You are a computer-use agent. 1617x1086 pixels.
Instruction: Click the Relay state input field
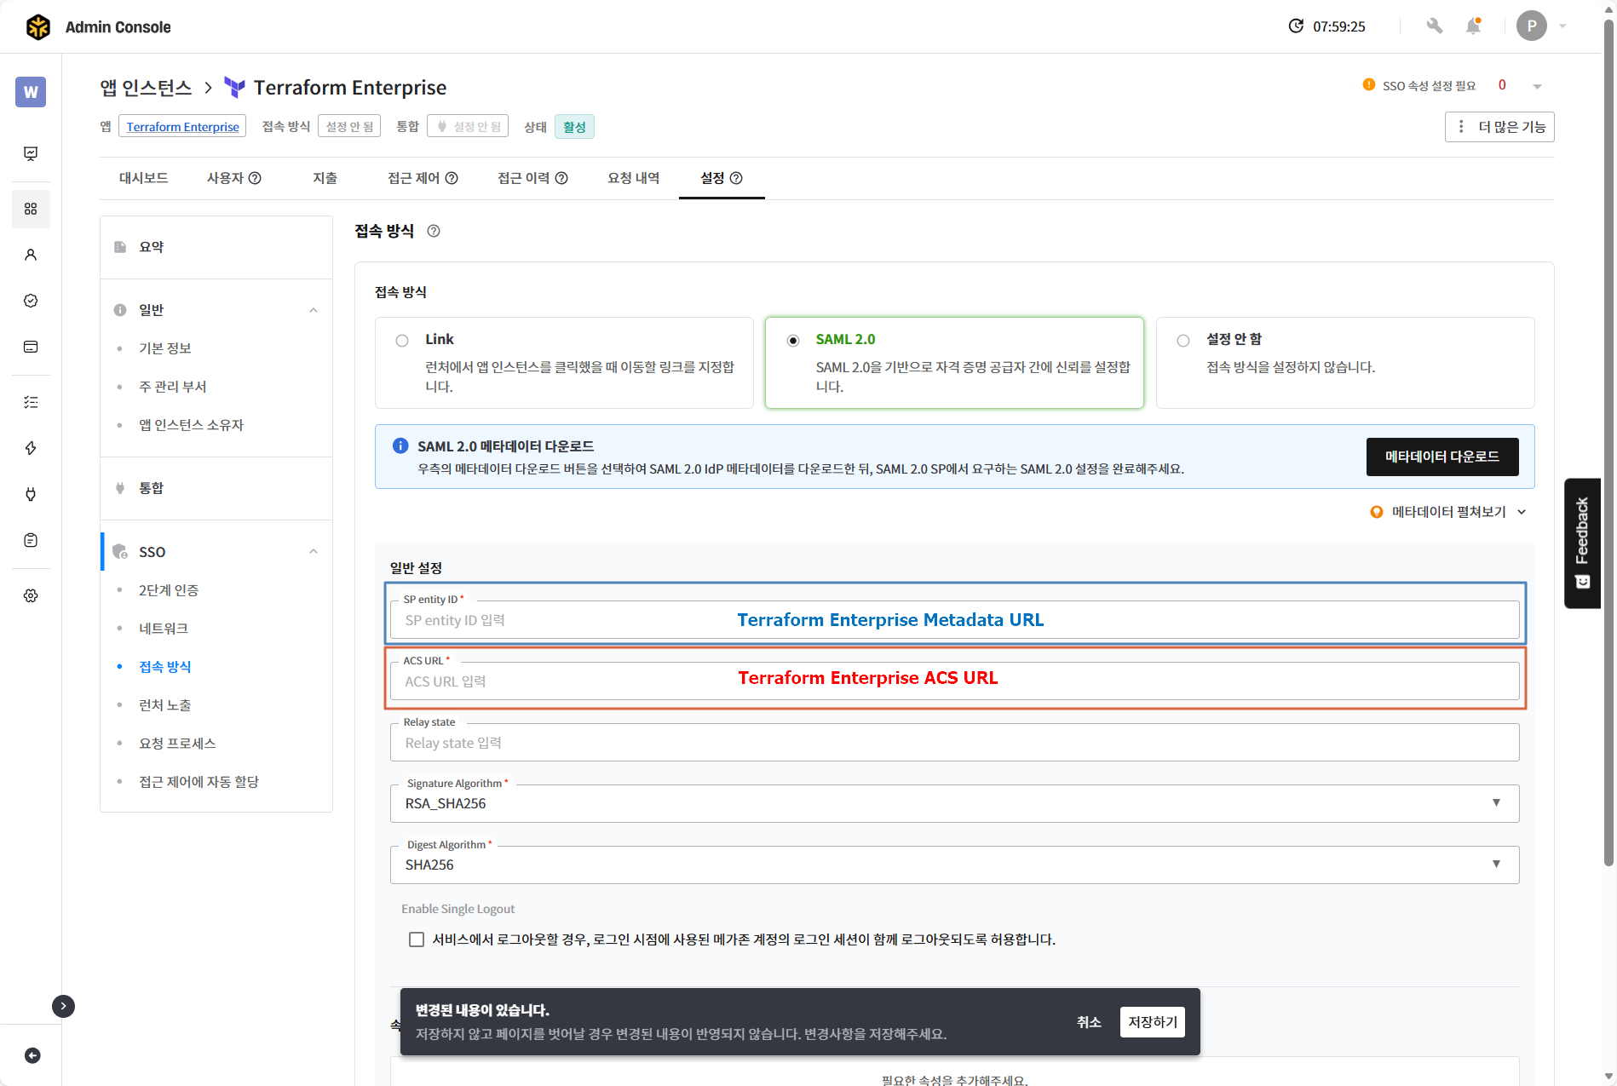pyautogui.click(x=954, y=743)
